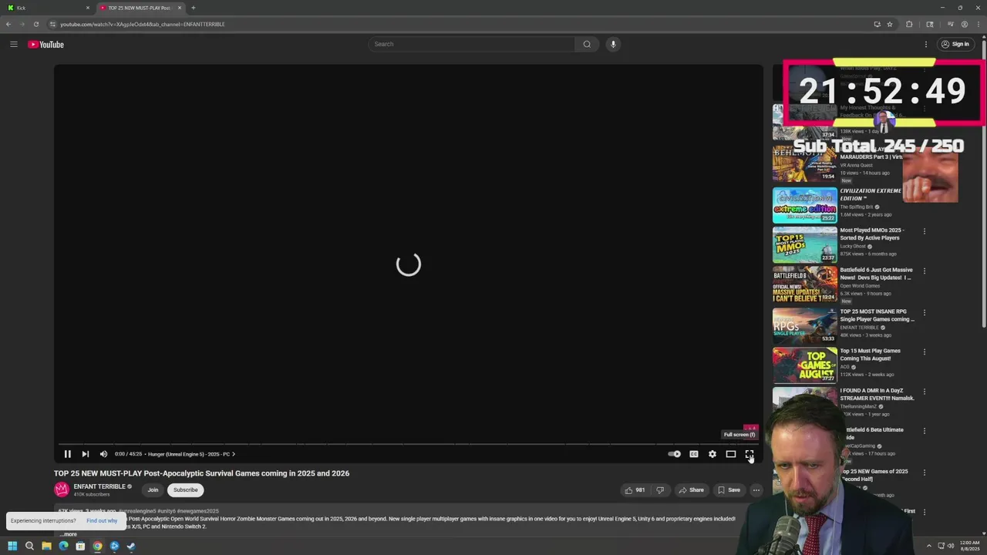
Task: Open options for Battlefield 6 Massive News video
Action: click(x=925, y=271)
